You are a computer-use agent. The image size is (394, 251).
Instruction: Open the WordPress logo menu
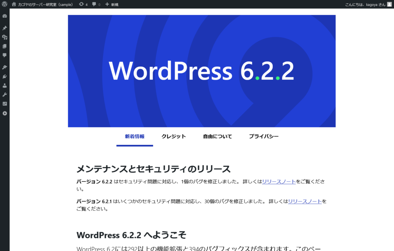(5, 4)
